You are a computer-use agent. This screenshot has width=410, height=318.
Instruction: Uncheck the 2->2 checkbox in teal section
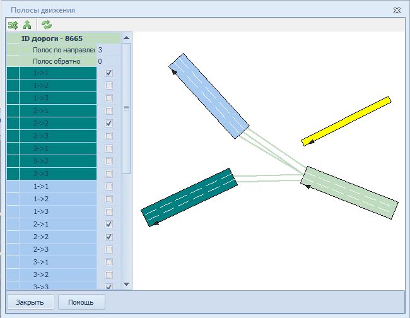[x=108, y=123]
